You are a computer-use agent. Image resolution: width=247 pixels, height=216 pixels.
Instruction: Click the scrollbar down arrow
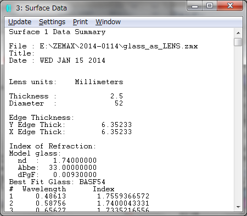238,207
